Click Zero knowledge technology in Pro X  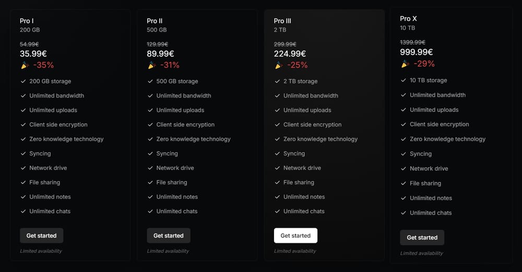coord(447,139)
